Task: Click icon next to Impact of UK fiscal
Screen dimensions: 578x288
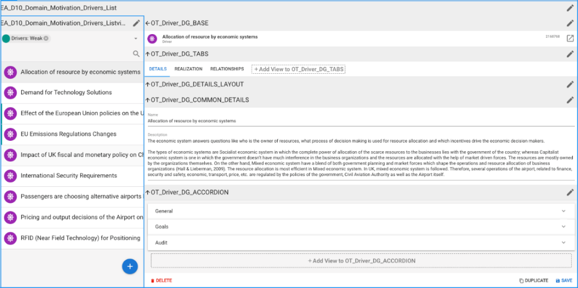Action: tap(10, 155)
